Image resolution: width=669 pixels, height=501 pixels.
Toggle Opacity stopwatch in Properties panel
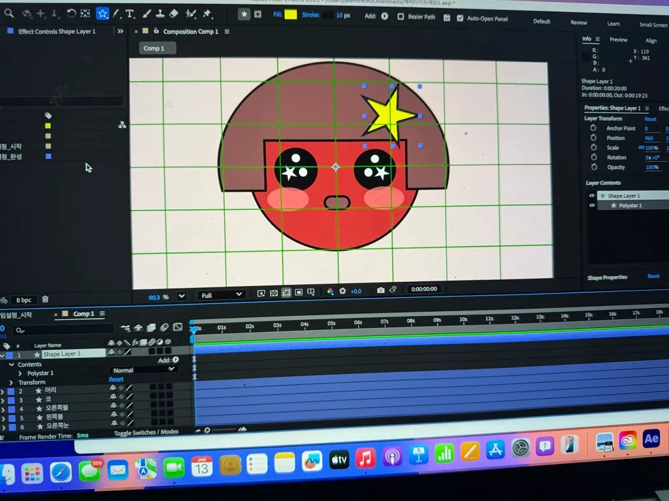point(594,167)
